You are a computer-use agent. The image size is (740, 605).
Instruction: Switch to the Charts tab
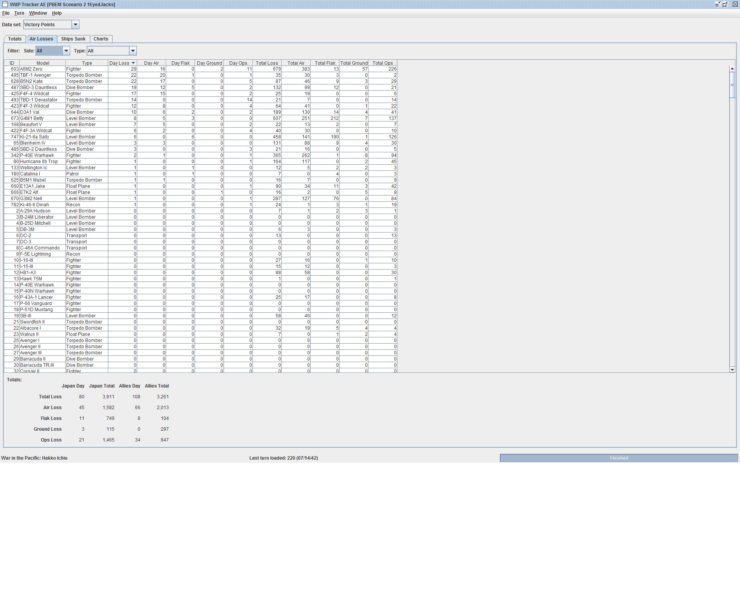click(101, 39)
